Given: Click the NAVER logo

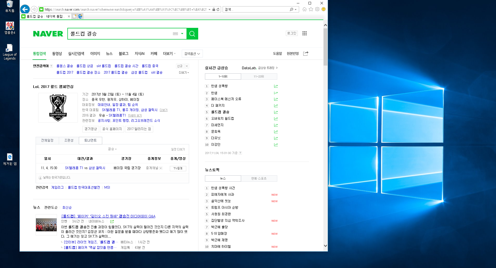Looking at the screenshot, I should (48, 34).
